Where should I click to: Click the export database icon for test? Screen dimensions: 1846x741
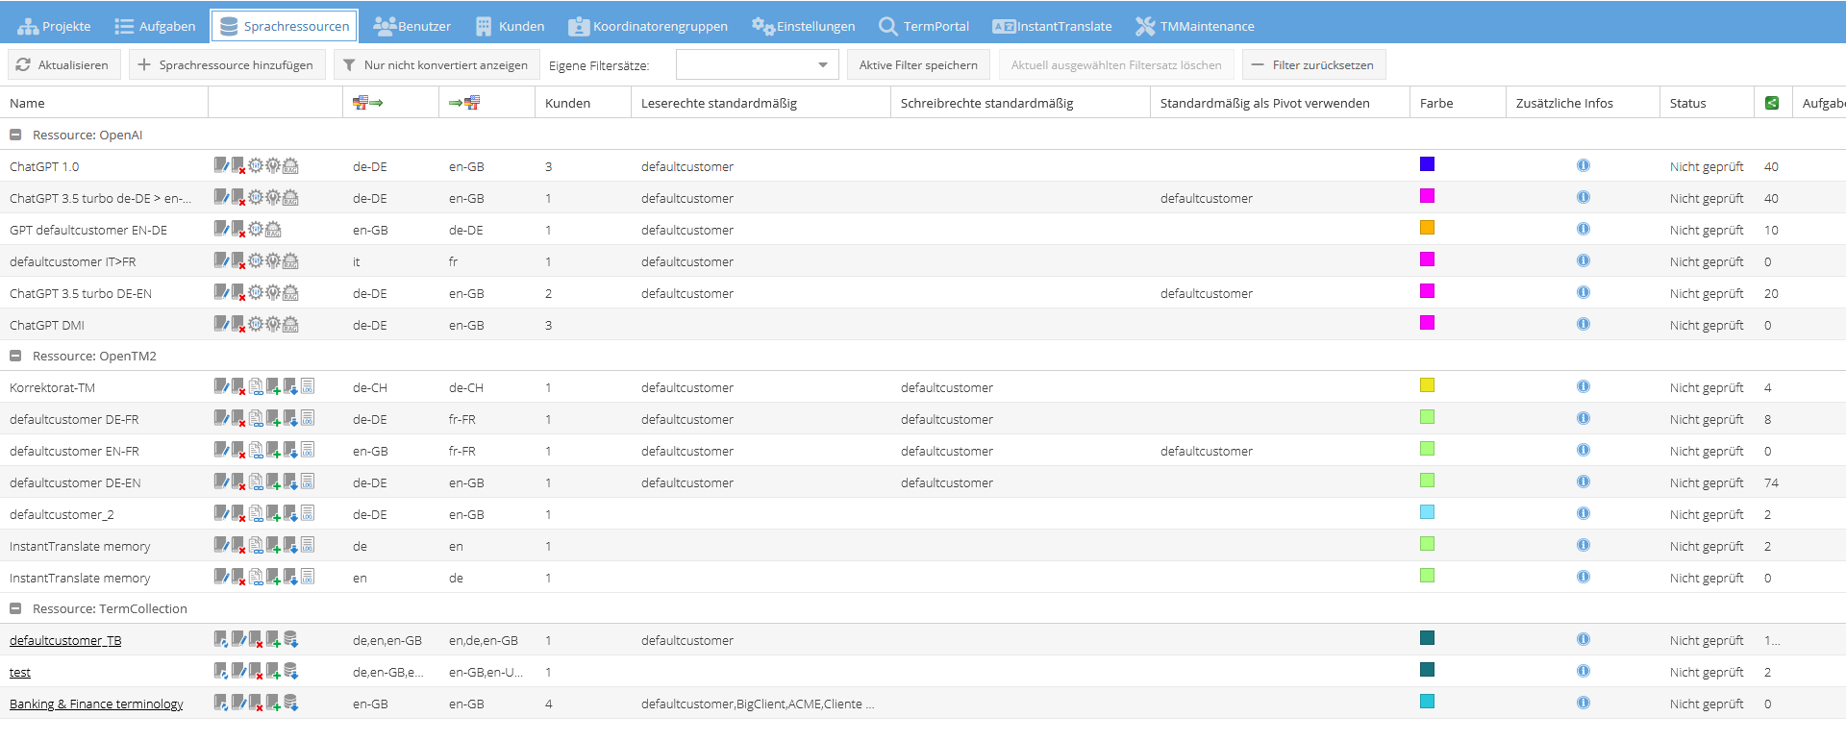(x=290, y=672)
